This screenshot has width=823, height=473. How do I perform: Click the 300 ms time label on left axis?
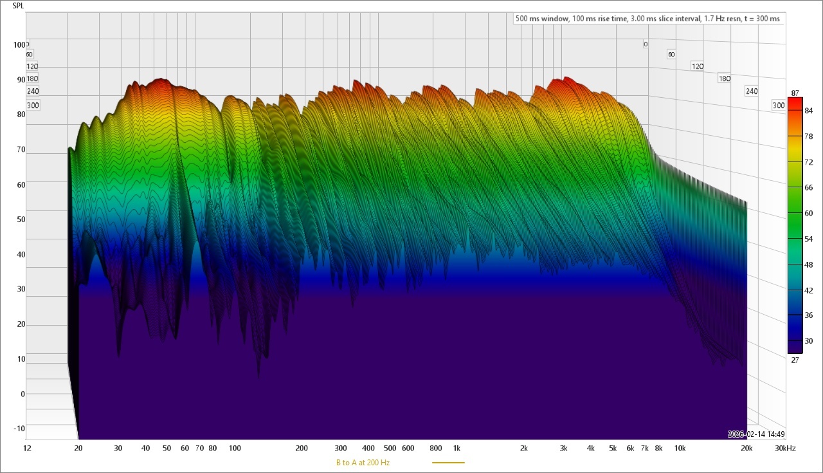tap(32, 106)
